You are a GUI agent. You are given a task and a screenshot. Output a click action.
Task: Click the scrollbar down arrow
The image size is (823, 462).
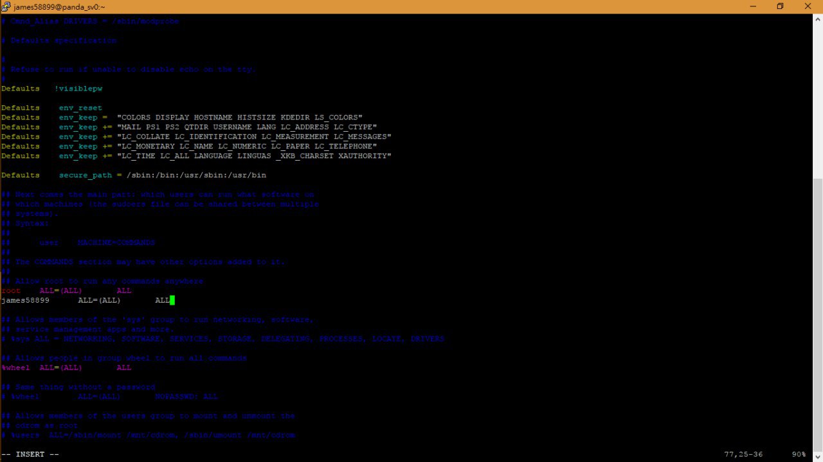pyautogui.click(x=817, y=456)
